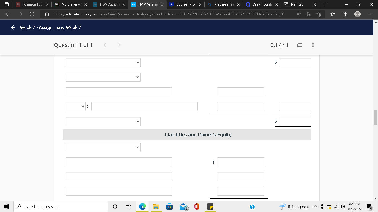Open the Raining now weather widget
This screenshot has height=212, width=378.
pos(294,206)
